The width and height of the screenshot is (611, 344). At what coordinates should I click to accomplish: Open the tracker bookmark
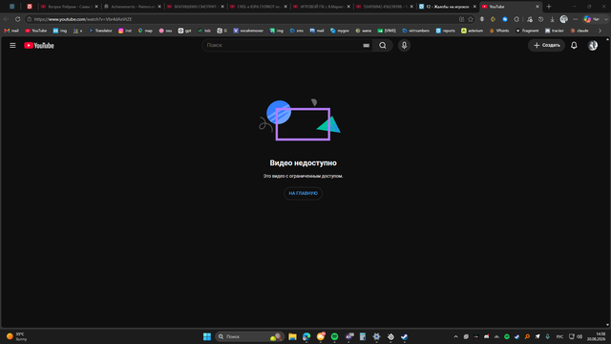click(x=554, y=31)
